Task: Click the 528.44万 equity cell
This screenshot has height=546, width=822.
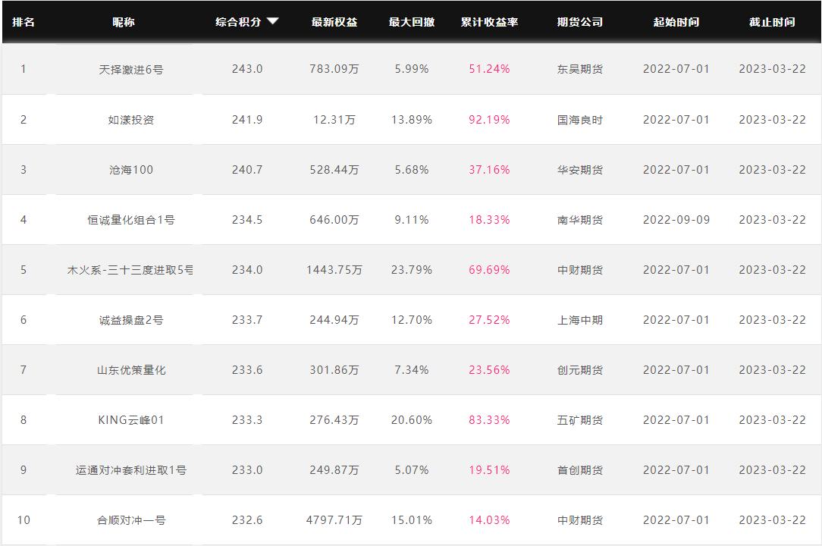Action: pos(334,170)
